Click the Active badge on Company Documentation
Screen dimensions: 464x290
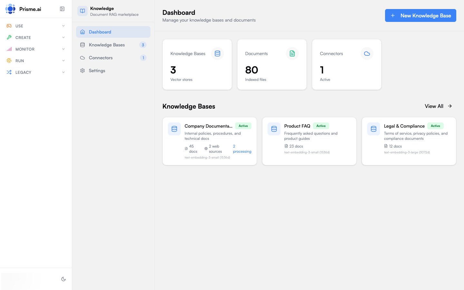click(x=243, y=126)
